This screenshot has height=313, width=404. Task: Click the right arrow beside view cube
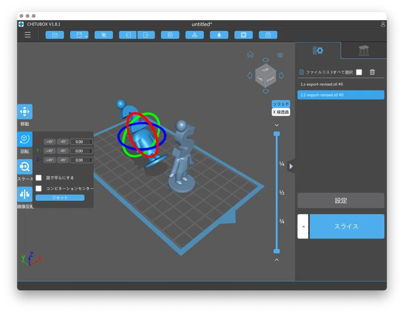(x=282, y=76)
